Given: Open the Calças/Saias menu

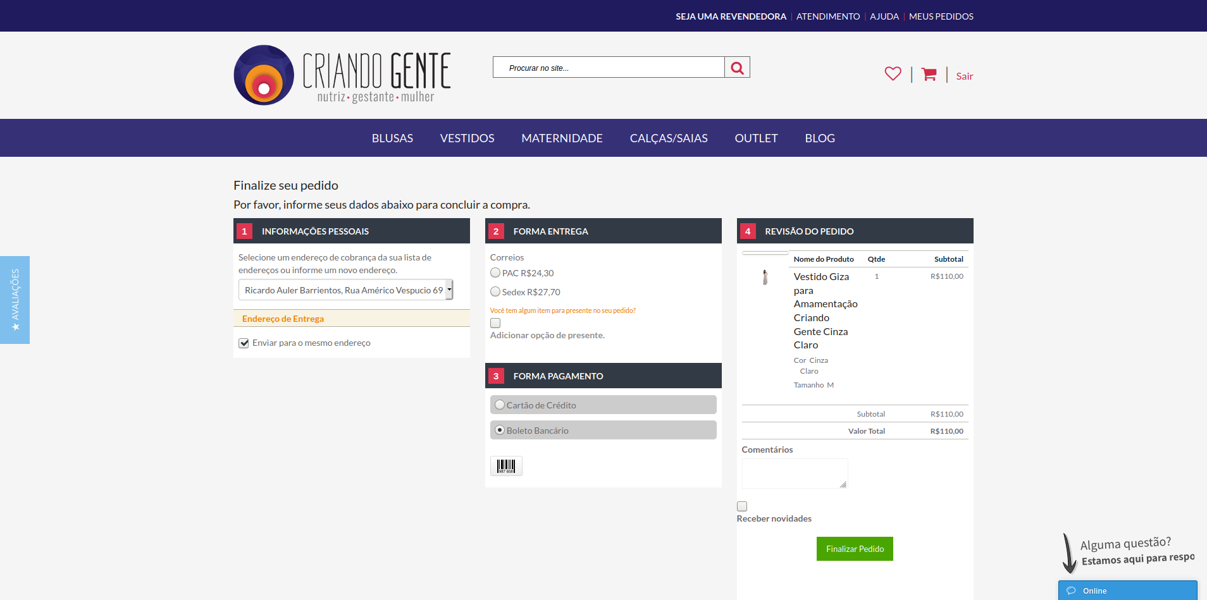Looking at the screenshot, I should (669, 138).
